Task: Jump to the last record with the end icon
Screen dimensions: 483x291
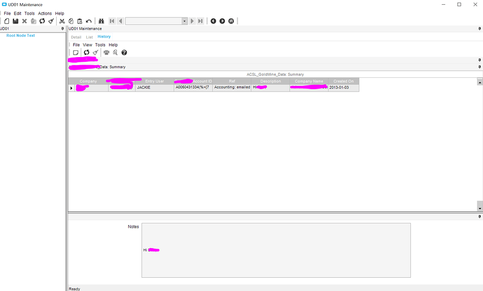Action: click(x=200, y=21)
